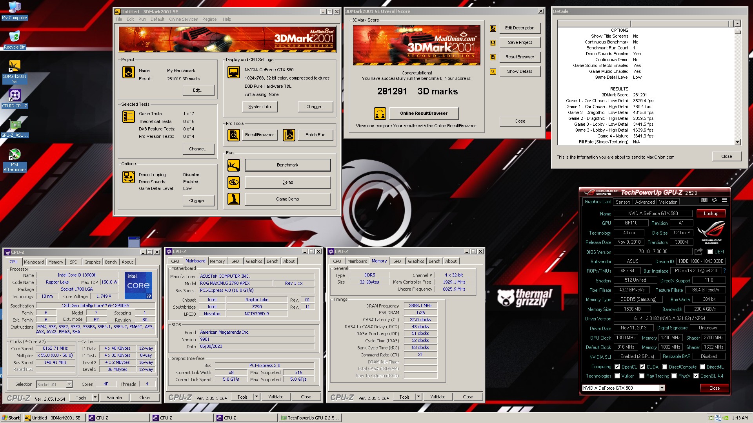Toggle the PhysX checkbox

(x=674, y=376)
